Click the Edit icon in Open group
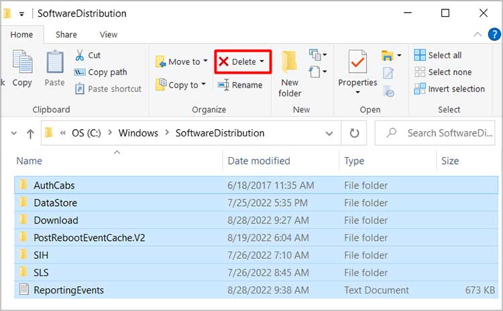 pyautogui.click(x=388, y=73)
